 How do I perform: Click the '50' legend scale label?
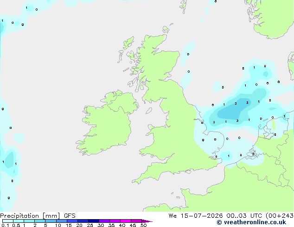pos(143,225)
